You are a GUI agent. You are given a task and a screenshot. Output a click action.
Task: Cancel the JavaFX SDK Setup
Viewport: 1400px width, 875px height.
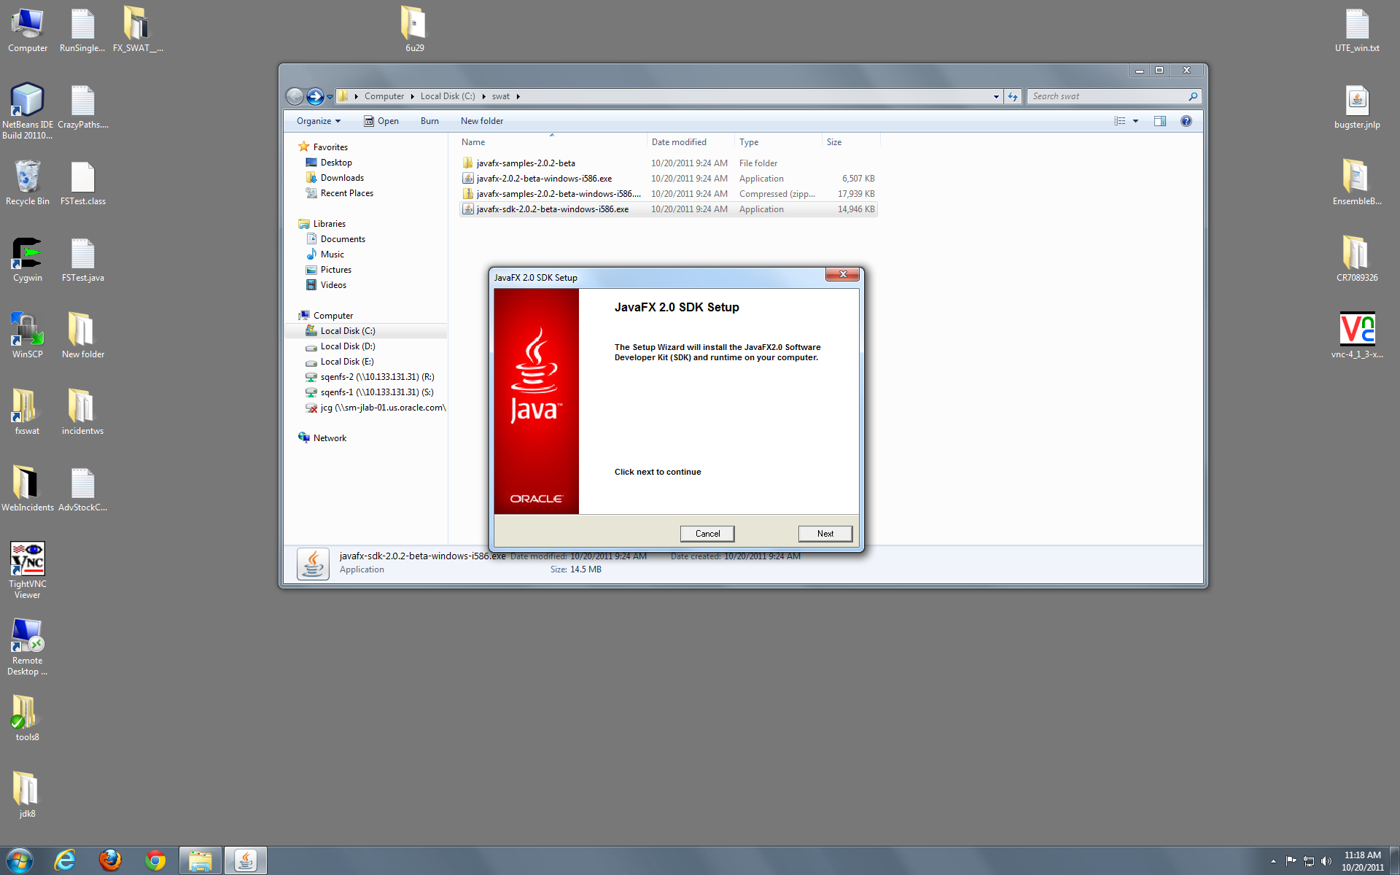(x=707, y=534)
